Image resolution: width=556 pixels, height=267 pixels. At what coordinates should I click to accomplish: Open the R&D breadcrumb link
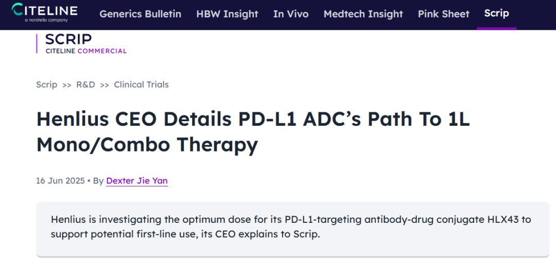click(x=85, y=85)
